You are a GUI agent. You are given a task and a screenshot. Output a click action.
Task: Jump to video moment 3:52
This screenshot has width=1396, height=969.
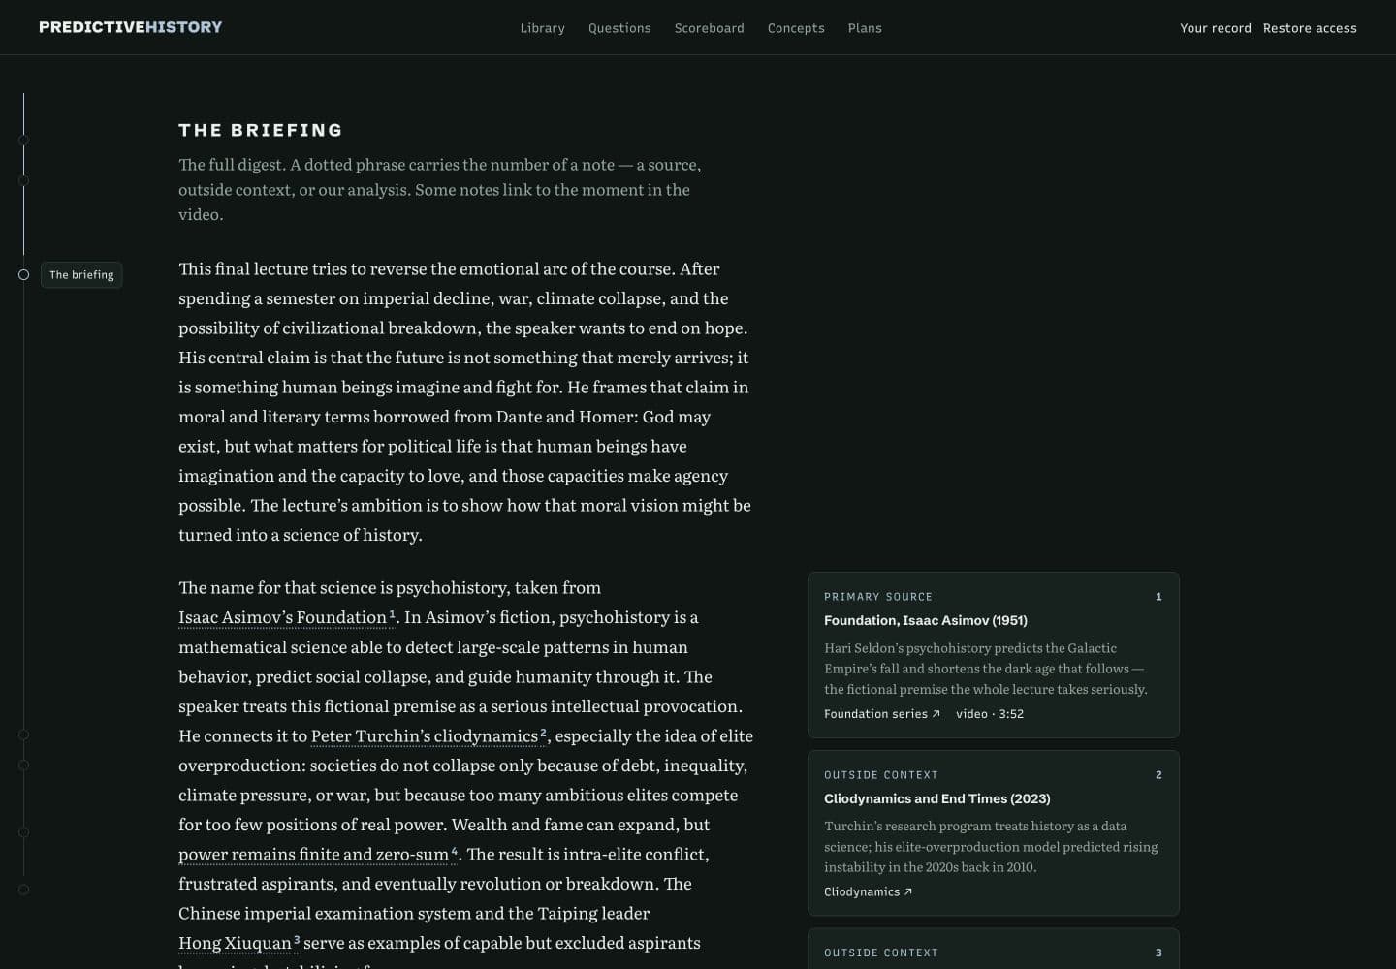click(990, 714)
